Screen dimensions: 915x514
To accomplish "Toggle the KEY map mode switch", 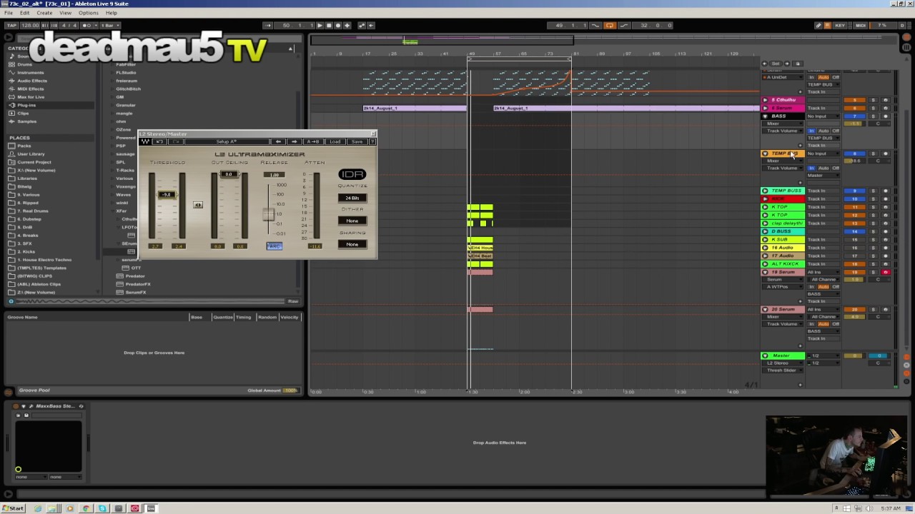I will [x=840, y=25].
